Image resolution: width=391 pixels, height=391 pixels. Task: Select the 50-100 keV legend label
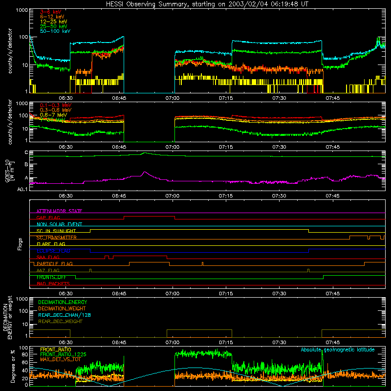tap(55, 31)
